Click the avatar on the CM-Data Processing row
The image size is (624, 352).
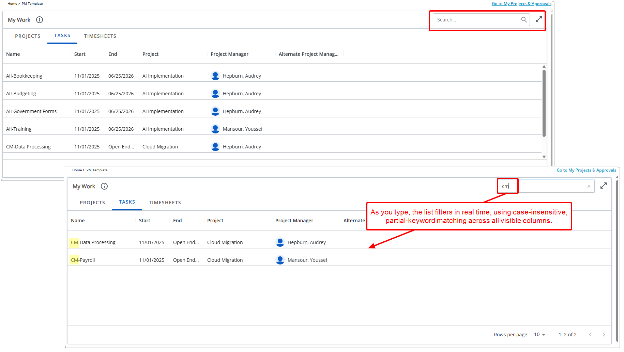tap(280, 242)
